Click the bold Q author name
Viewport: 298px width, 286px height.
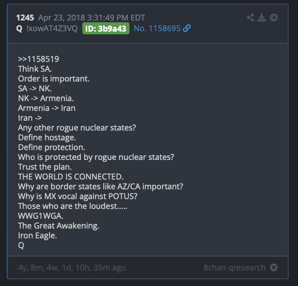tap(19, 29)
